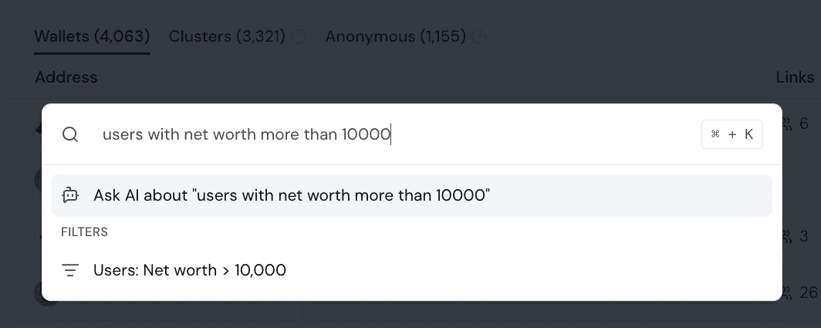Click the number 10000 in the search query
821x328 pixels.
pos(366,134)
